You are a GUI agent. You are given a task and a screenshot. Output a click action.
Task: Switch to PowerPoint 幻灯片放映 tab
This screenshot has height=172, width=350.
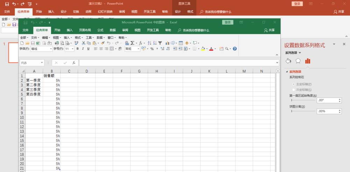105,12
